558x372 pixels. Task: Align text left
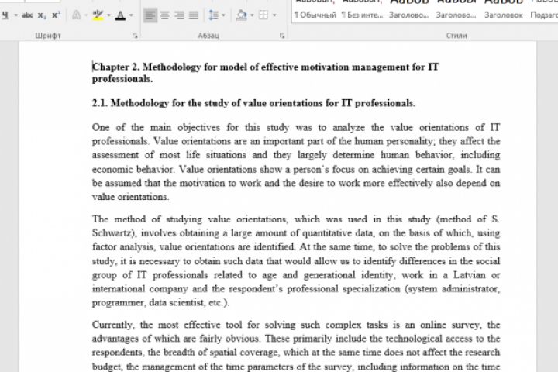[x=150, y=15]
